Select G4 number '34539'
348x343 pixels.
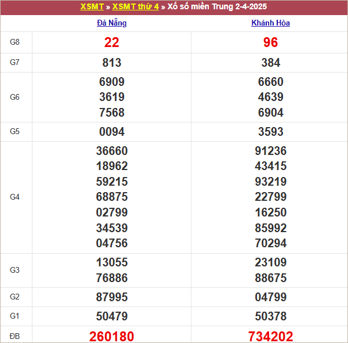pyautogui.click(x=111, y=228)
